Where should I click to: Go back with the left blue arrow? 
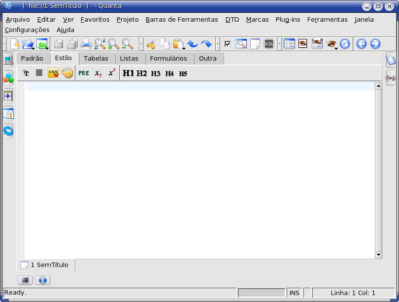362,44
